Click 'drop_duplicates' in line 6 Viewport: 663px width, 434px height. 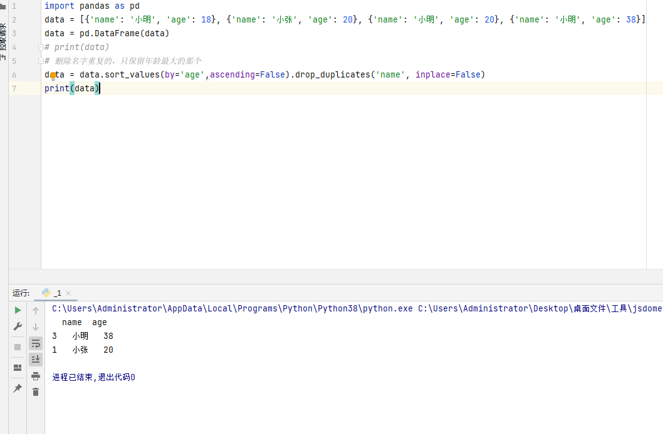(x=332, y=74)
